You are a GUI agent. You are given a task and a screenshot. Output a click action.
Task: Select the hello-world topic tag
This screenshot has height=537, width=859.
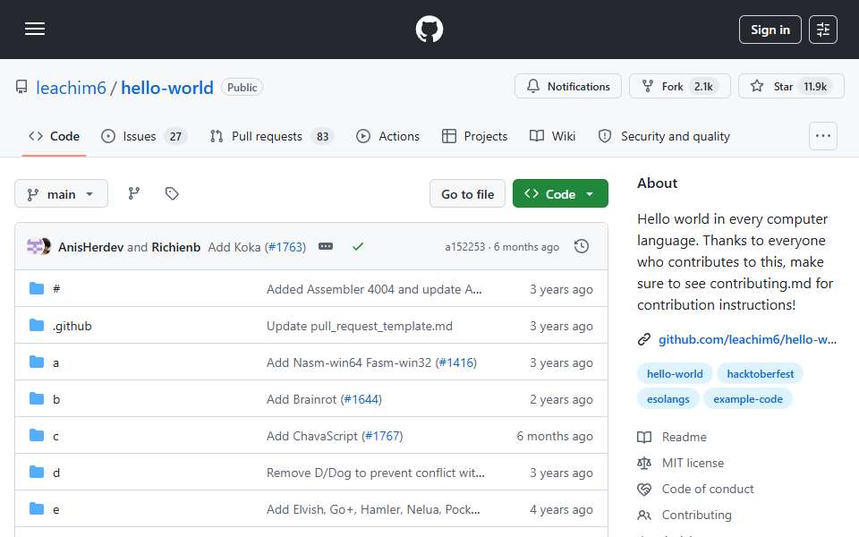(x=675, y=374)
